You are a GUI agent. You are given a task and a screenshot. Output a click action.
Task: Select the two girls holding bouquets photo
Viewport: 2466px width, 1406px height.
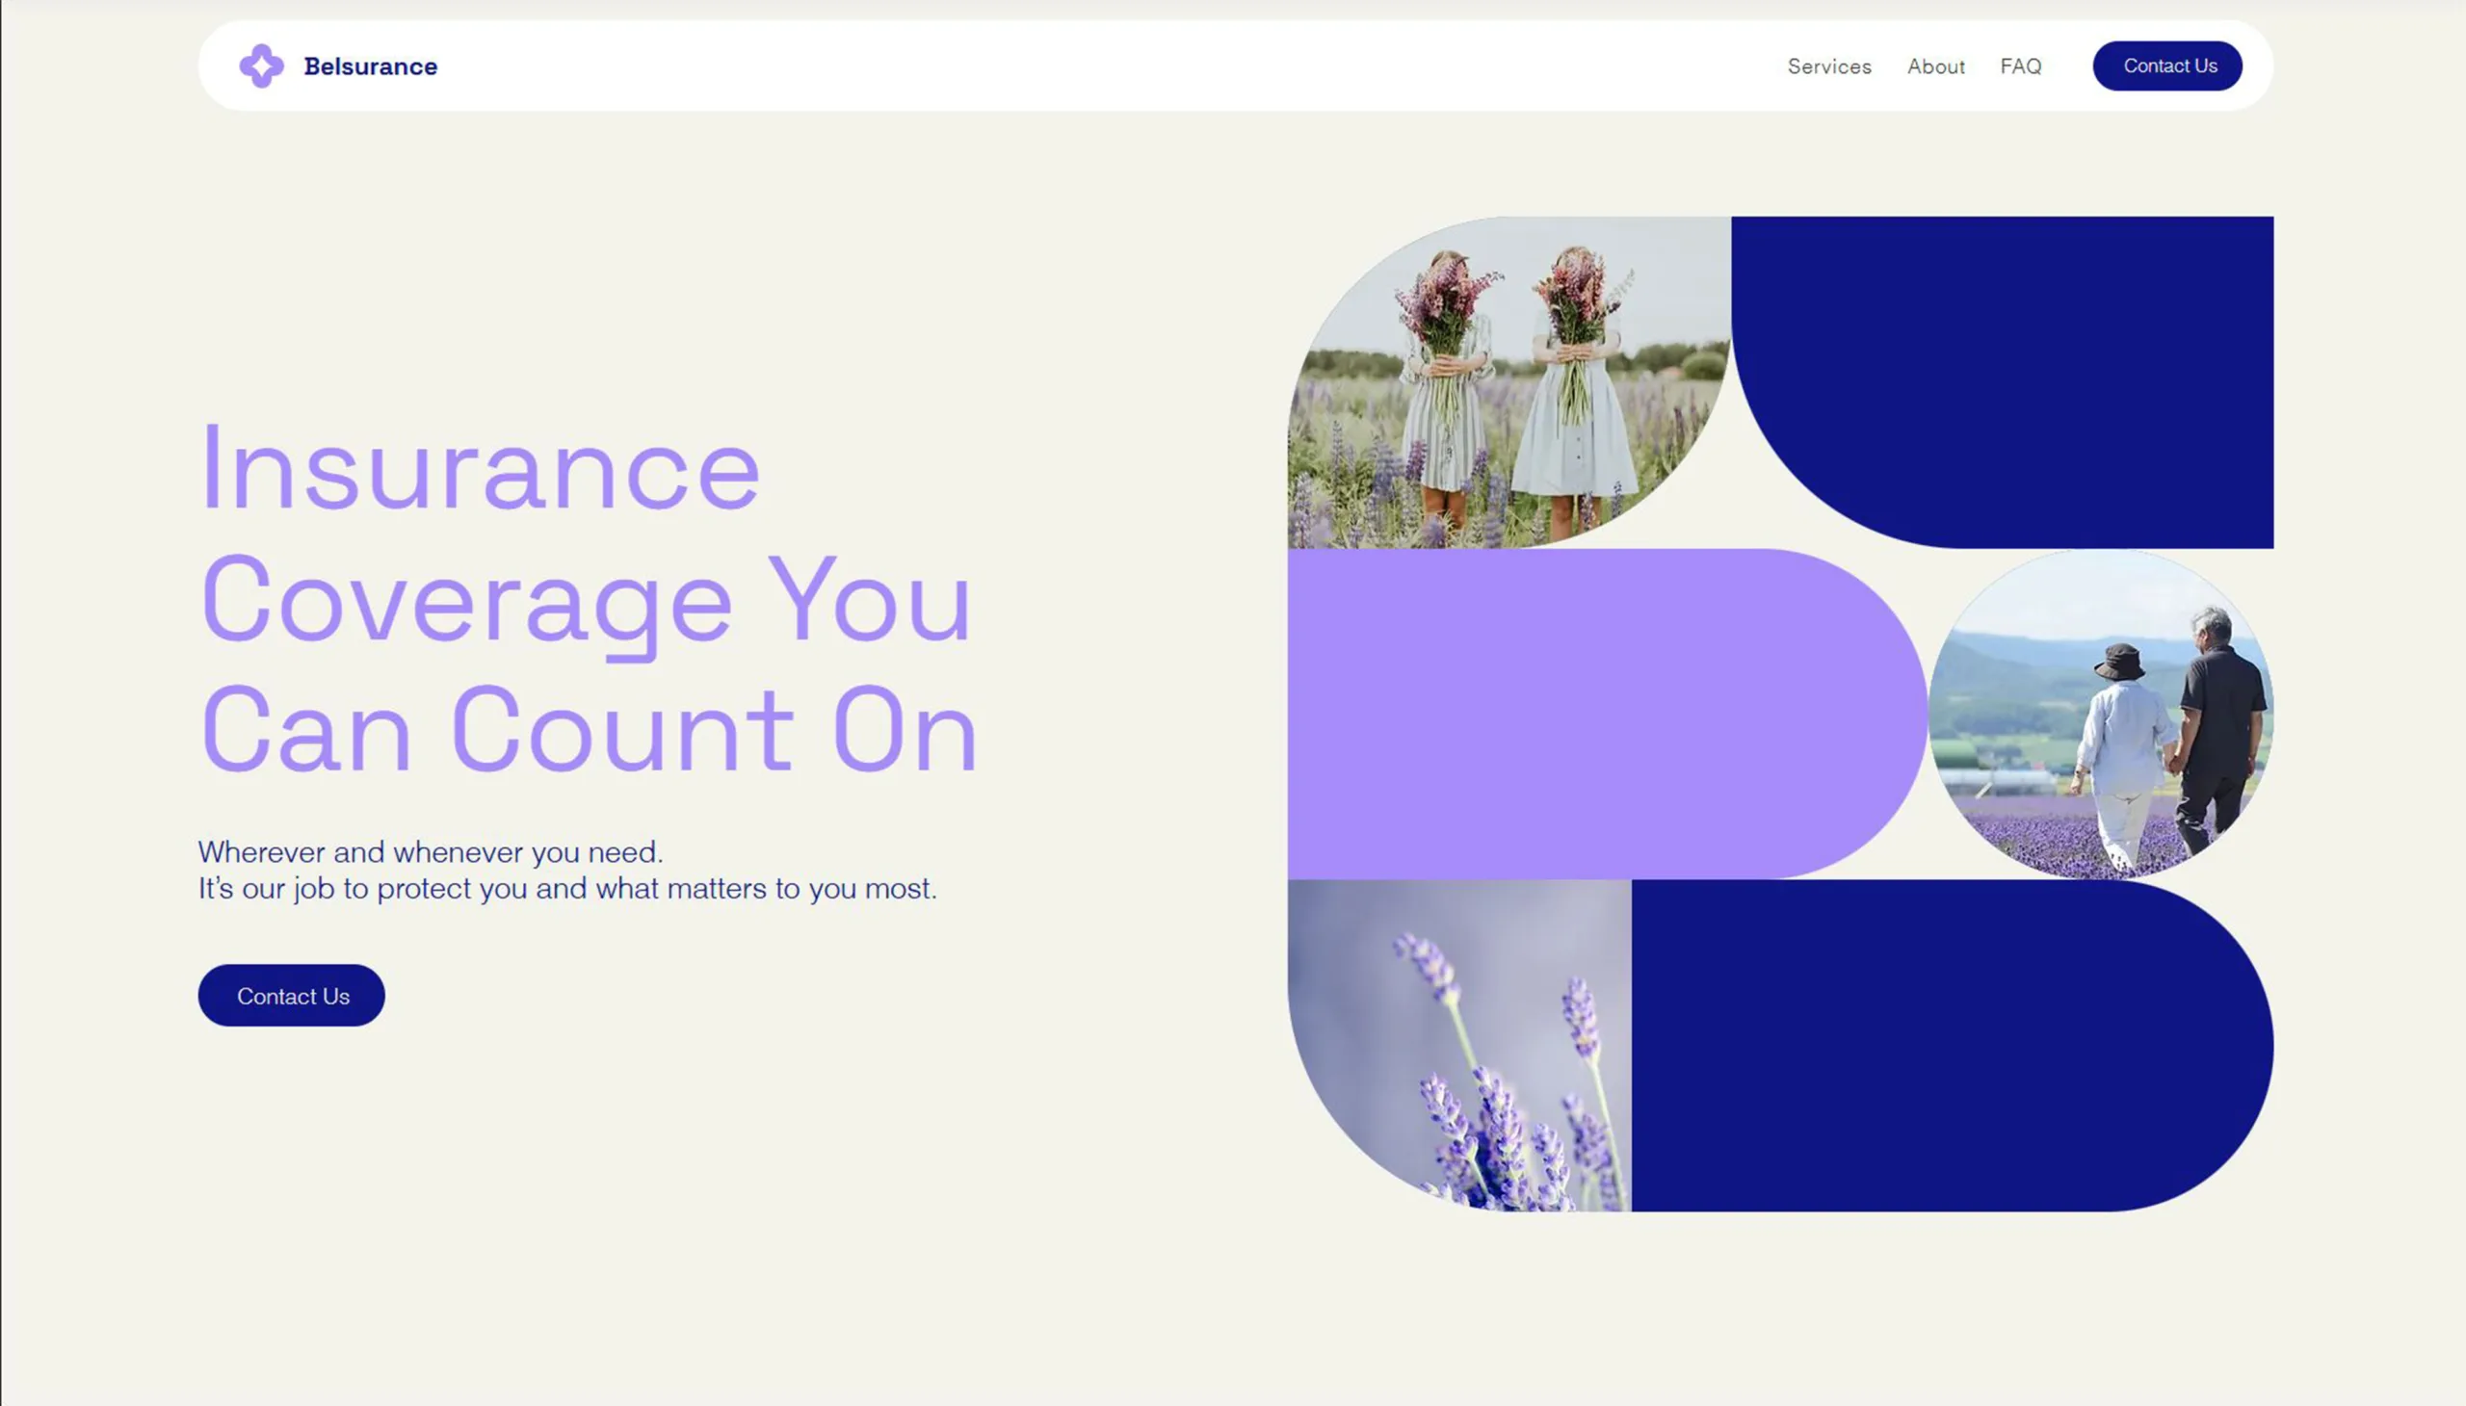coord(1508,381)
